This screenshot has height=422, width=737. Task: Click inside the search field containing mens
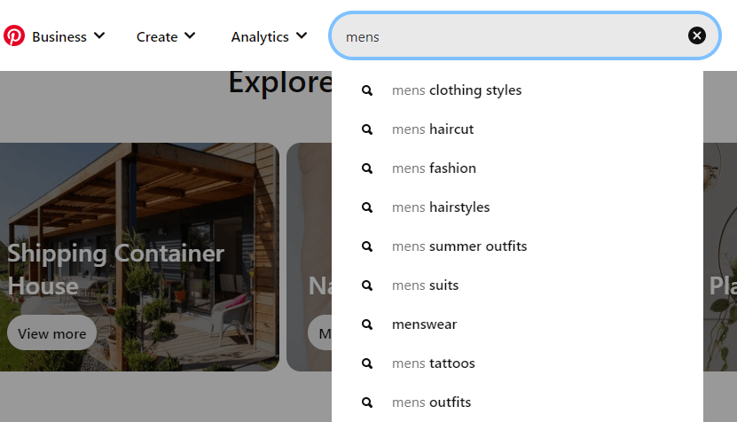(x=506, y=36)
